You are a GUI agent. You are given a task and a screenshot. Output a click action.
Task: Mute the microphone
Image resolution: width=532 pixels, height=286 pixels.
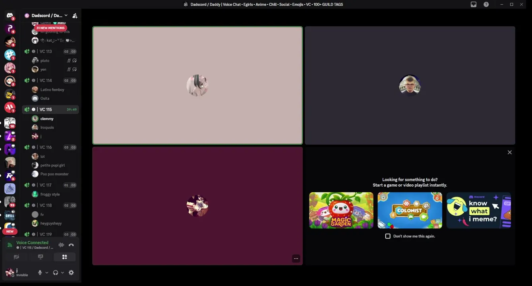(40, 272)
